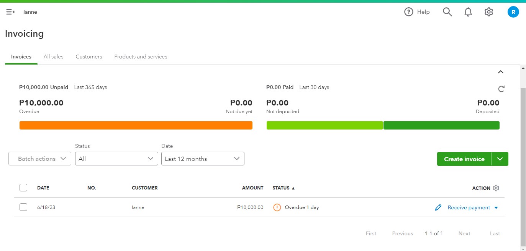Open the settings gear in header

[x=488, y=12]
